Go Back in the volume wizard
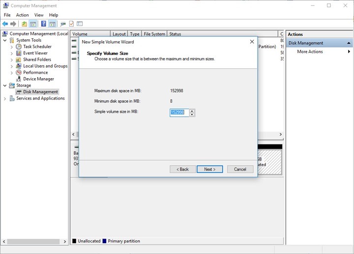354x254 pixels. click(182, 169)
